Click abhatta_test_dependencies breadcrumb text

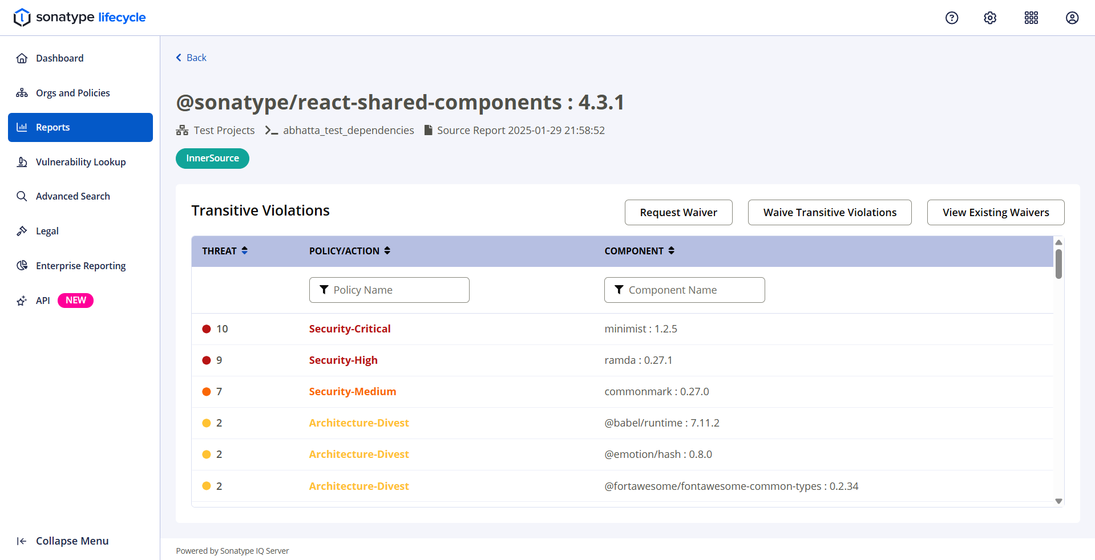pos(349,131)
